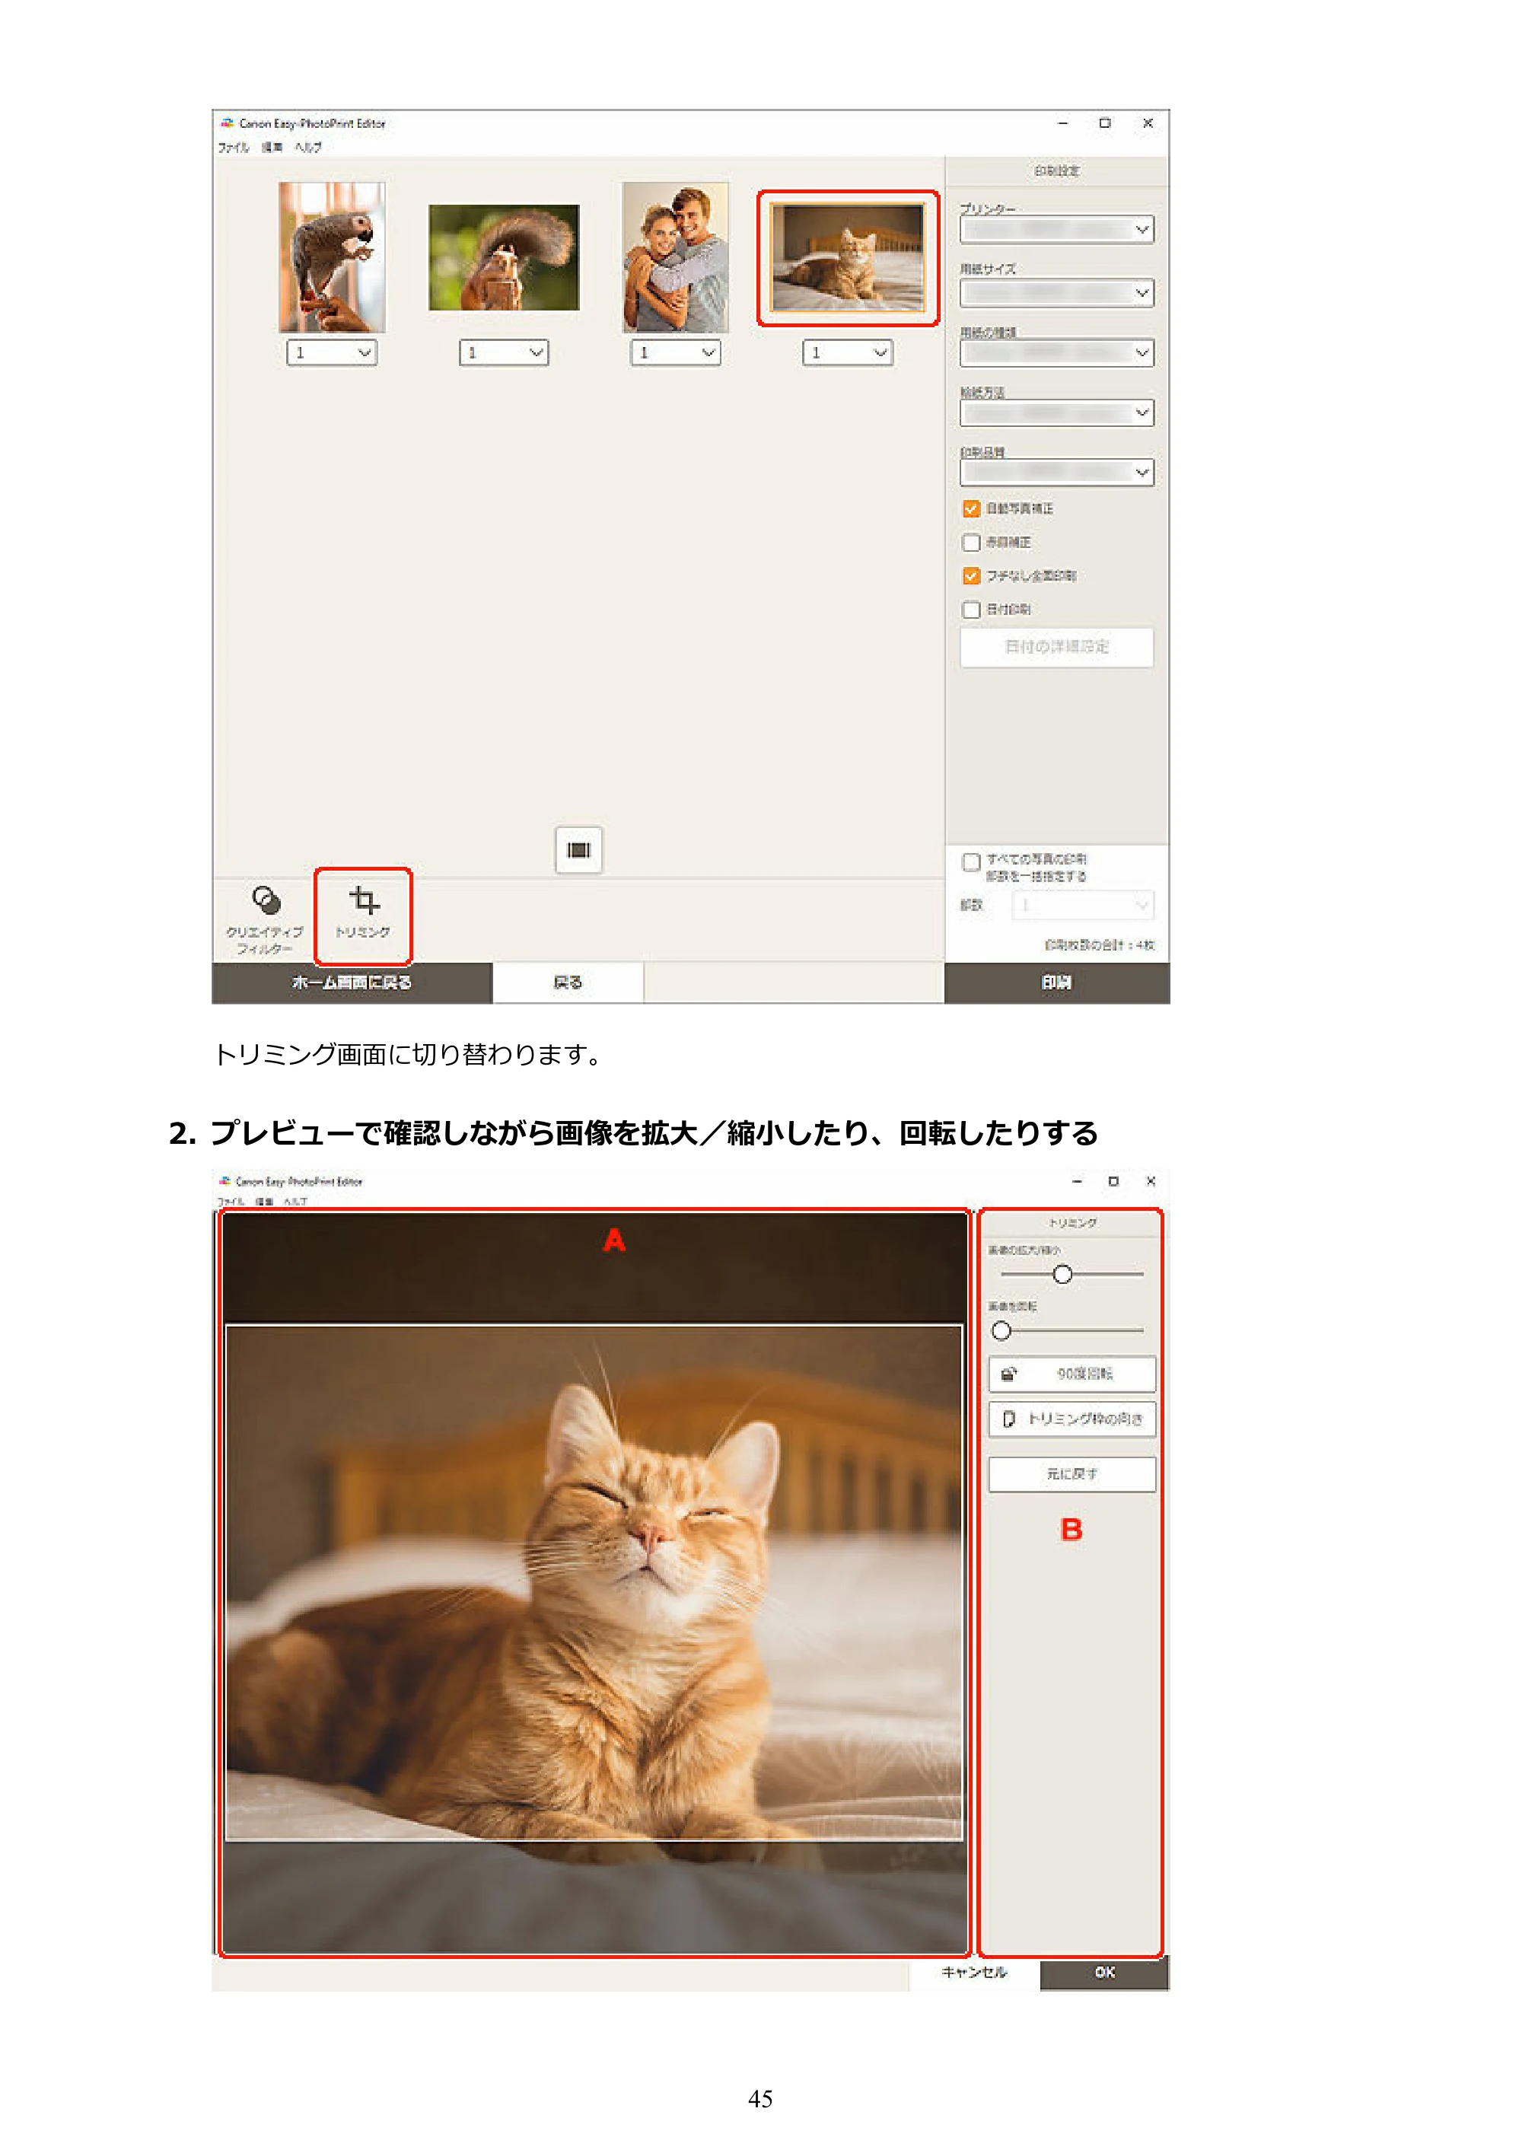Open copies dropdown under squirrel photo
This screenshot has height=2153, width=1522.
504,352
